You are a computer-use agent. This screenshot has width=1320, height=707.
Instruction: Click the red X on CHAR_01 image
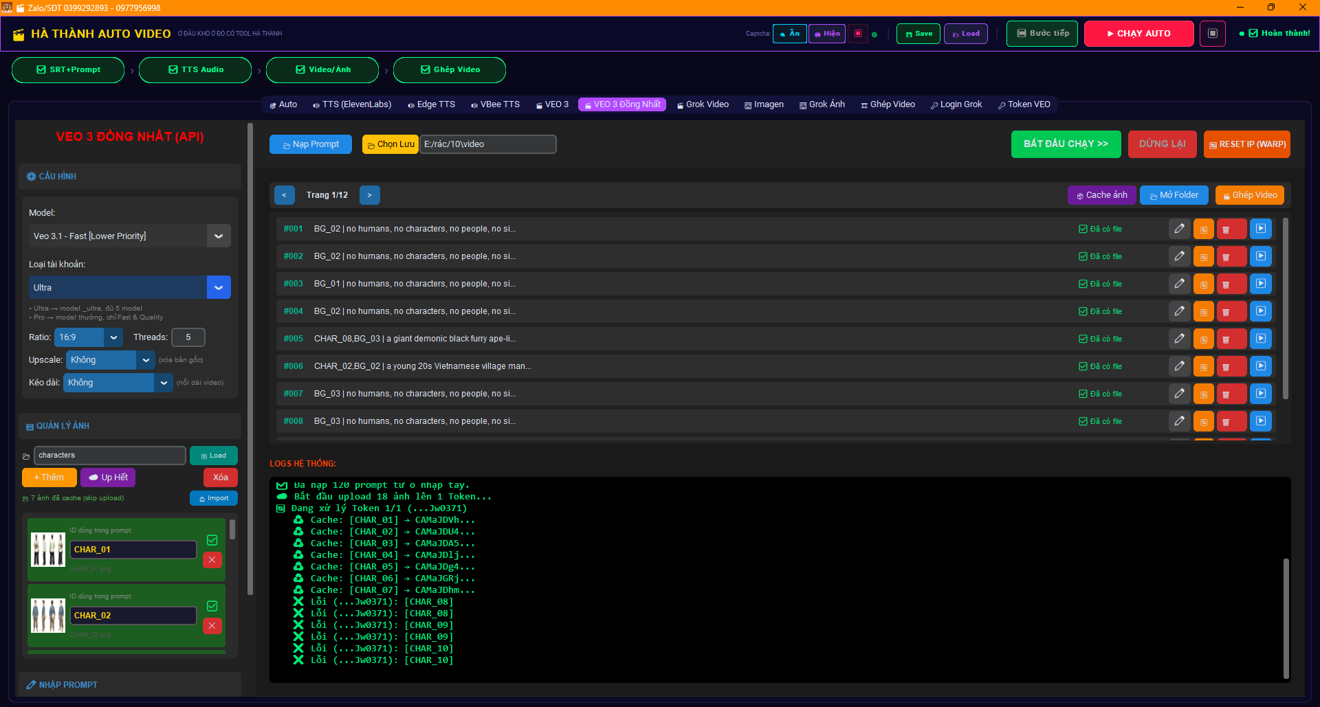212,560
